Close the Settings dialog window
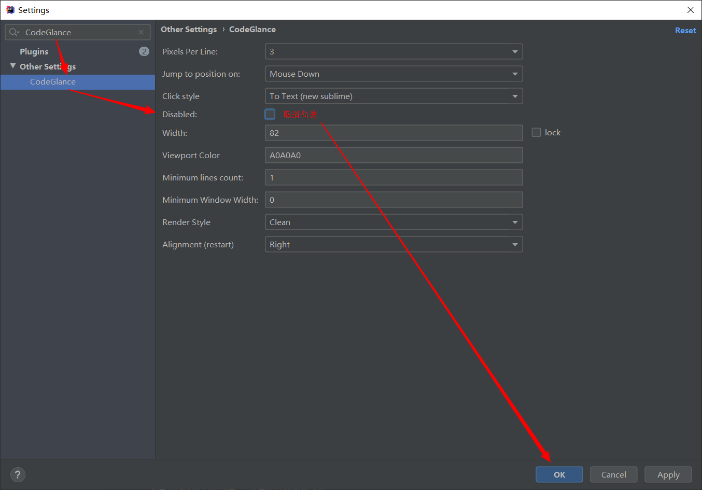Viewport: 702px width, 490px height. (690, 10)
